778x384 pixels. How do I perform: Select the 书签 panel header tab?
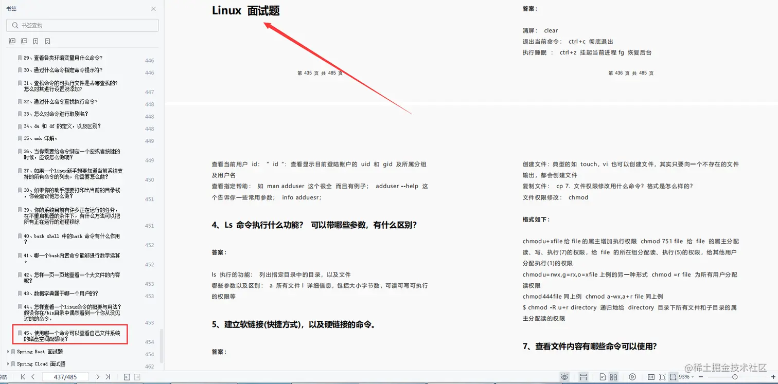point(12,9)
